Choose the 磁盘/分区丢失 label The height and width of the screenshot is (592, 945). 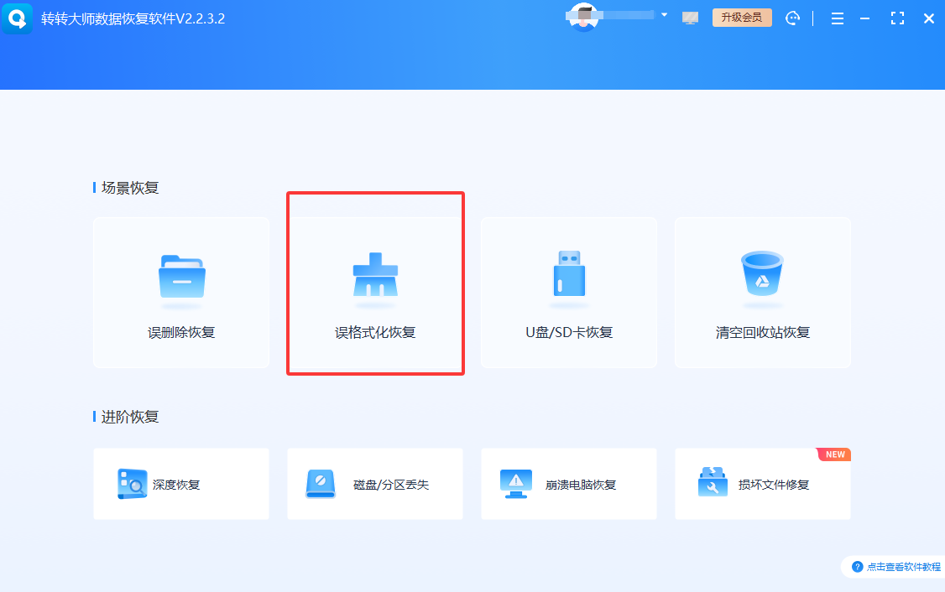coord(391,485)
